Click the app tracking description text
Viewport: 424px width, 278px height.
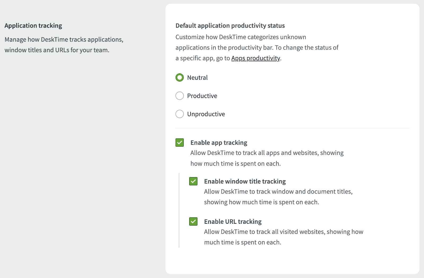(x=267, y=158)
